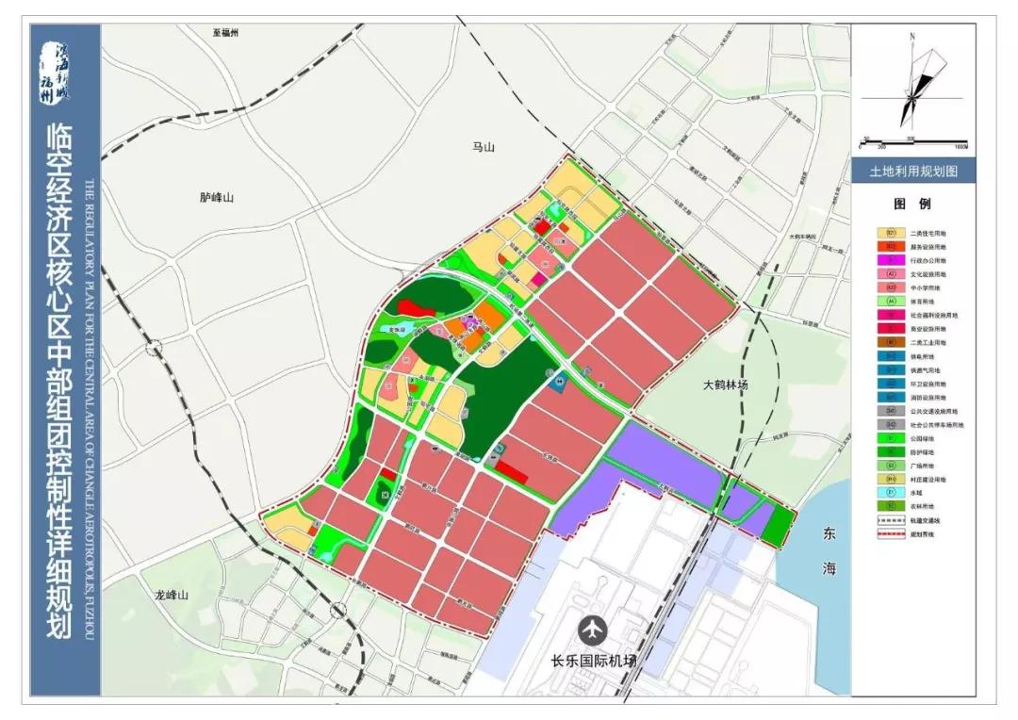Select the 水域 cyan legend swatch
This screenshot has width=1018, height=720.
click(891, 493)
